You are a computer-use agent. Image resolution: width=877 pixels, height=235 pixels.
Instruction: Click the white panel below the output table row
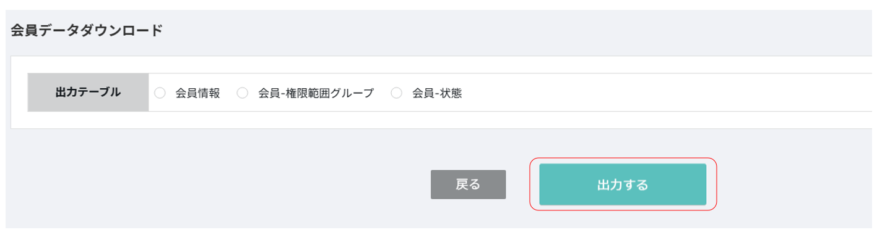433,120
